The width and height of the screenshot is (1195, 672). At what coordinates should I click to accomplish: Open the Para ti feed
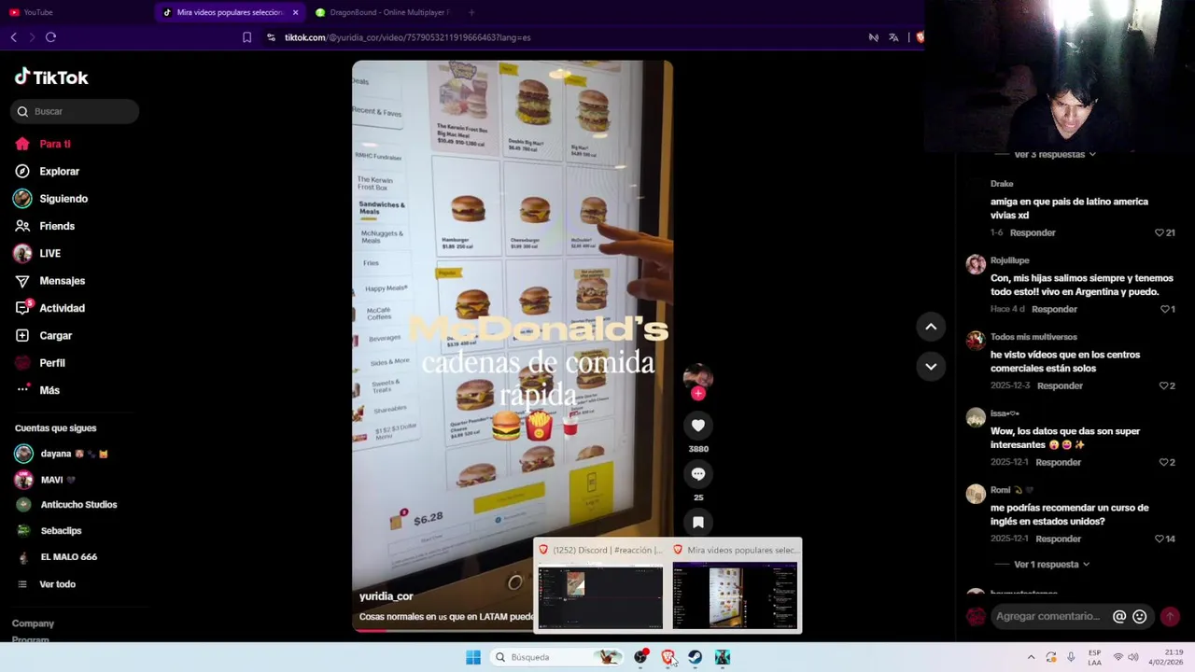pyautogui.click(x=43, y=144)
